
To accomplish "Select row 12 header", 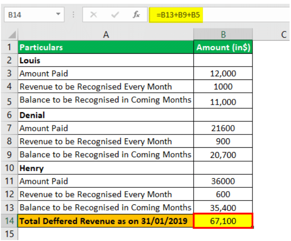I will point(10,194).
